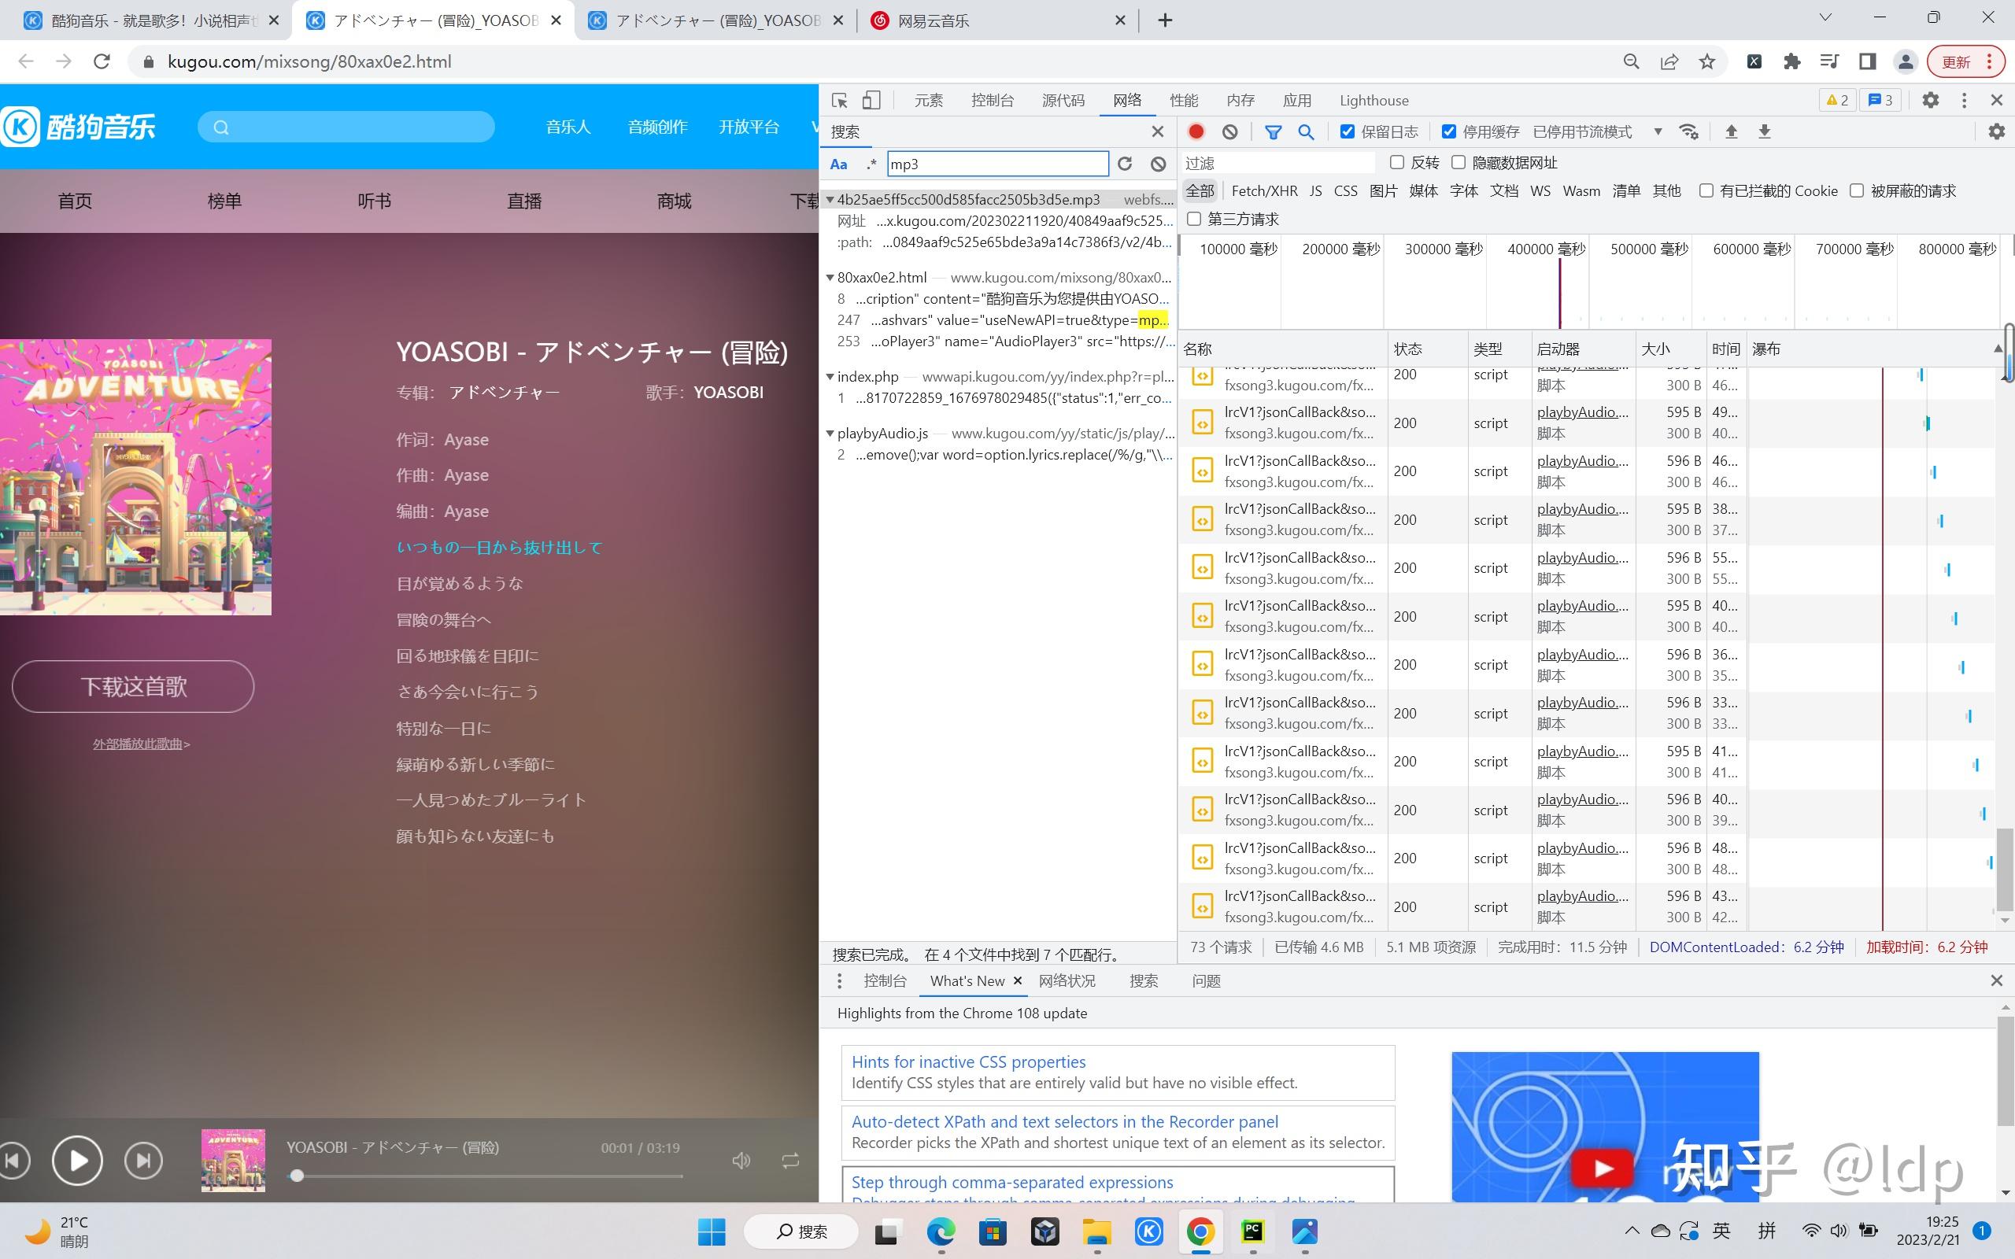Open the 音乐人 header link

(568, 127)
